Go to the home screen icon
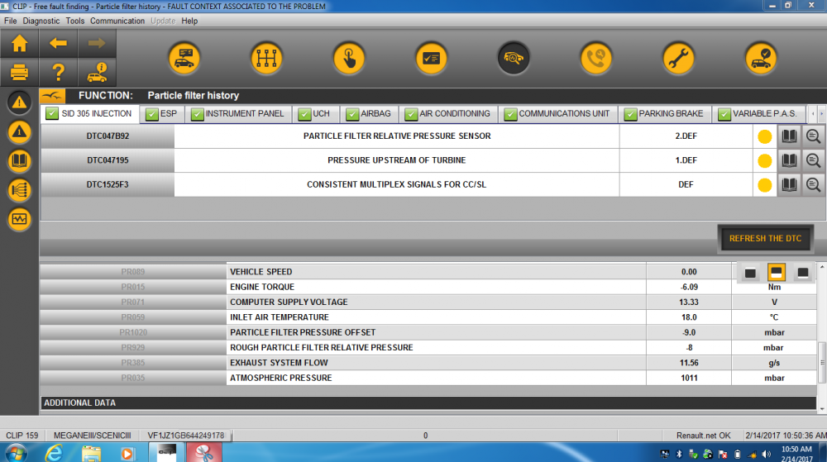The width and height of the screenshot is (827, 462). click(x=20, y=43)
